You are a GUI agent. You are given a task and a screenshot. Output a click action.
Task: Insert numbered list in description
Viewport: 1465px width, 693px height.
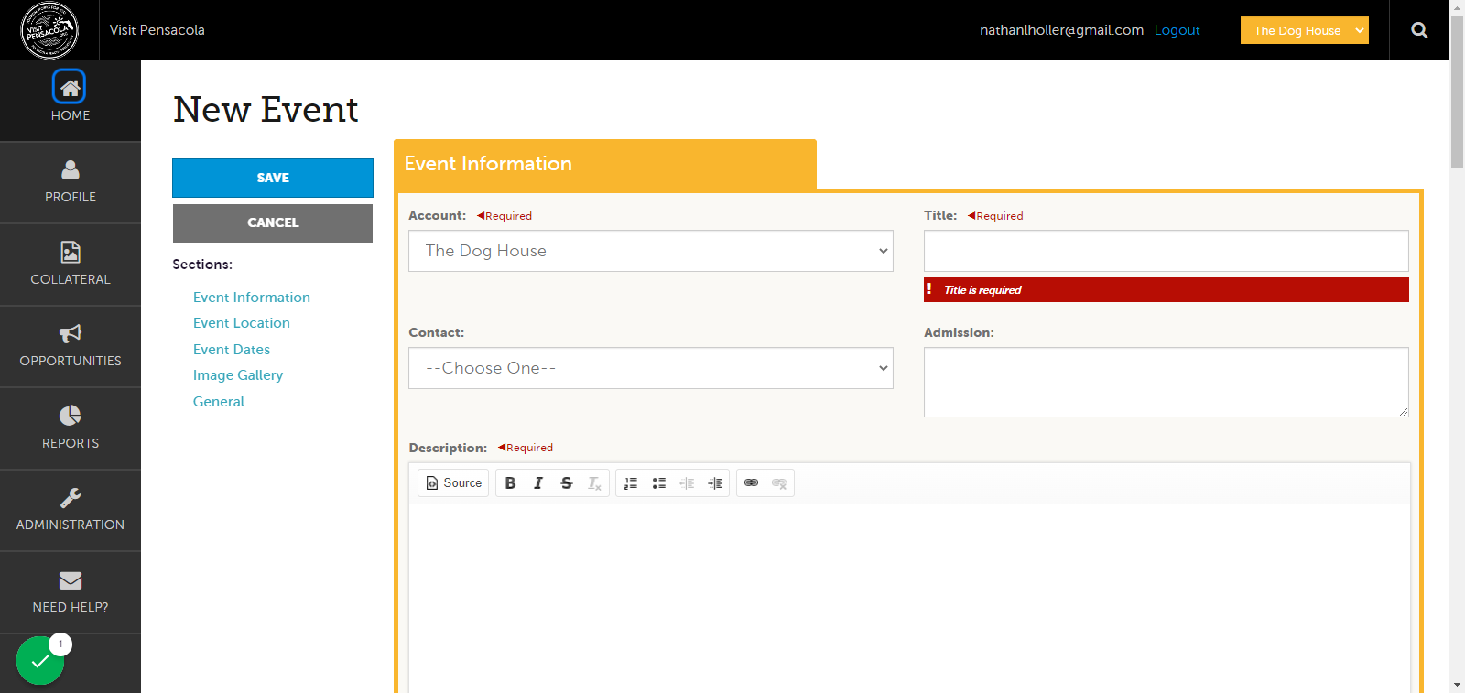(x=631, y=483)
